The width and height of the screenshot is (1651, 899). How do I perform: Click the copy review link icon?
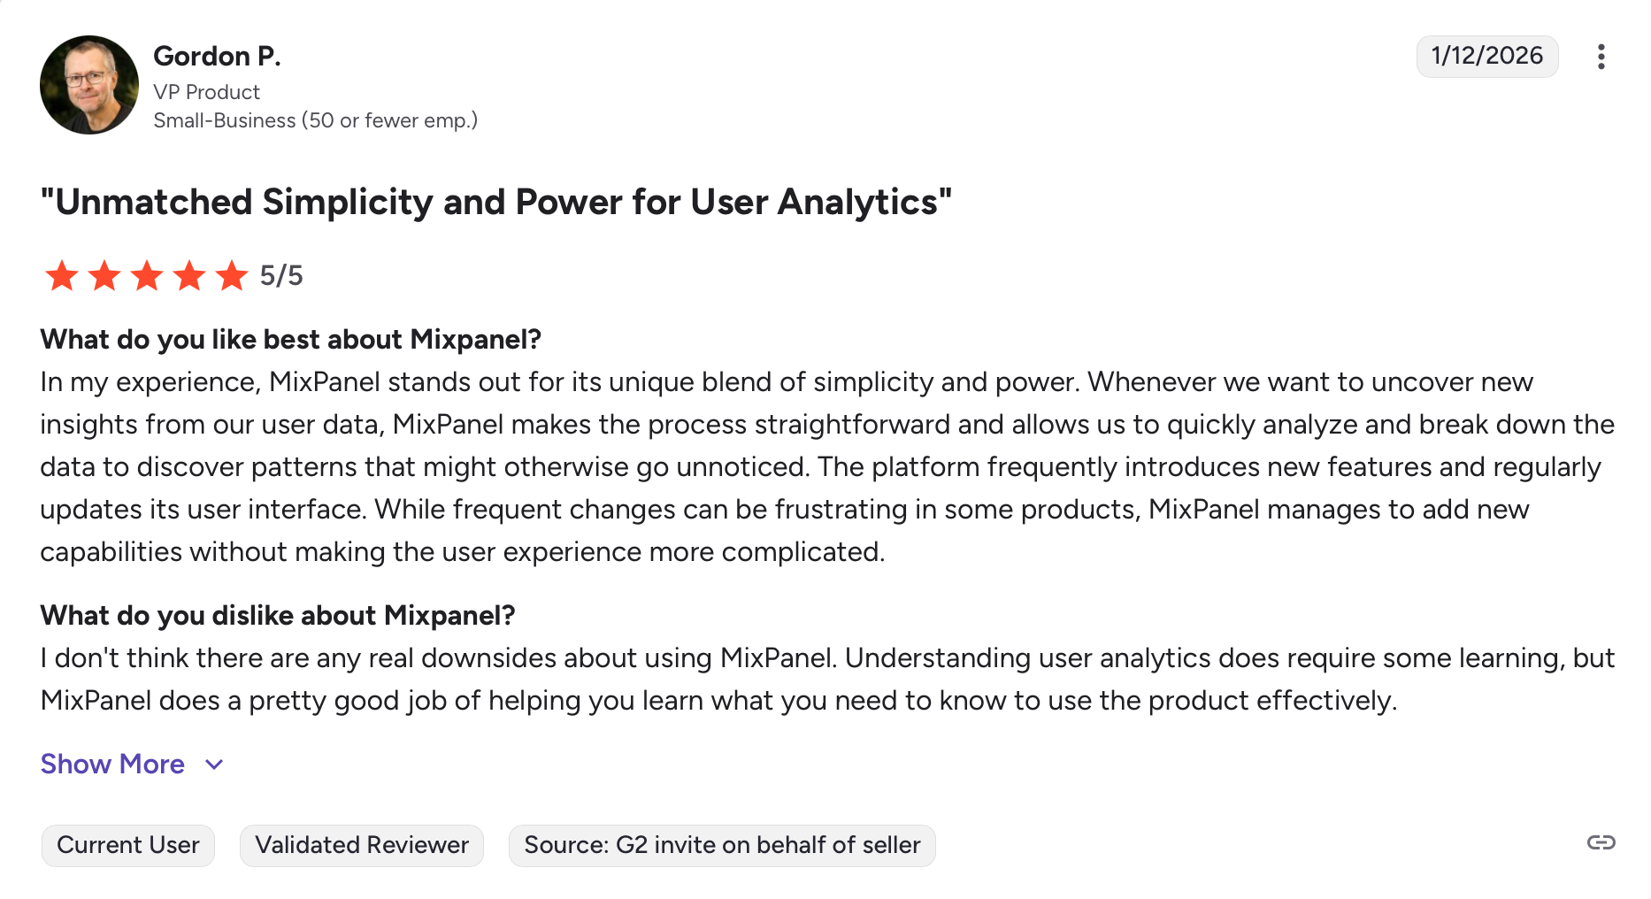(x=1601, y=842)
